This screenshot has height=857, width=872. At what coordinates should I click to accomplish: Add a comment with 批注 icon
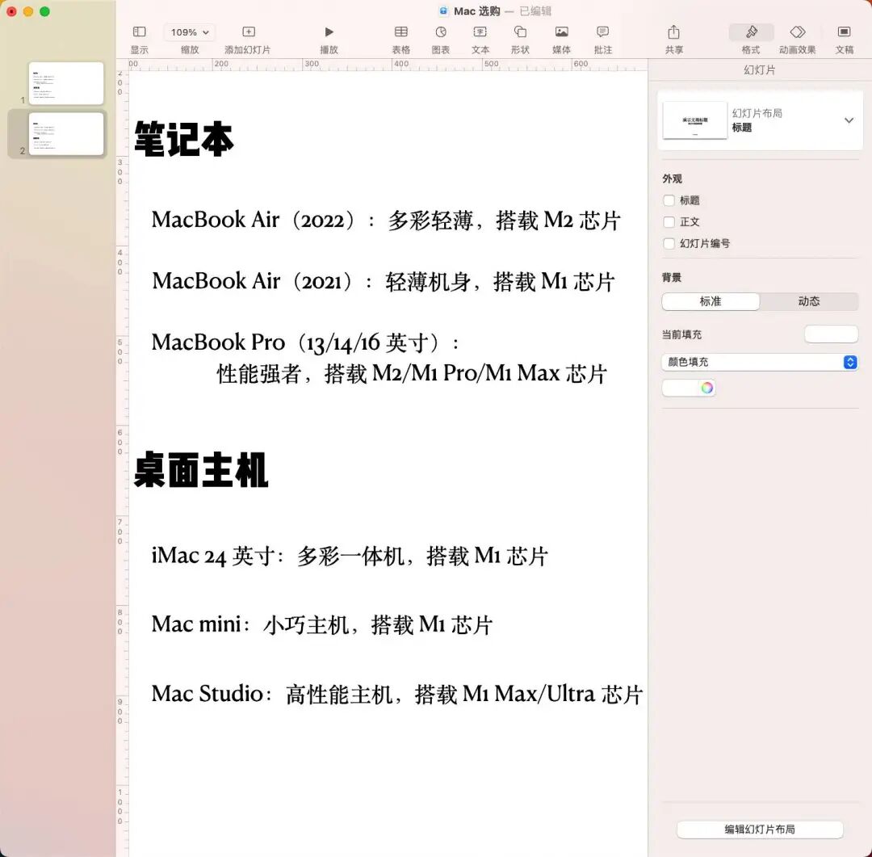602,32
